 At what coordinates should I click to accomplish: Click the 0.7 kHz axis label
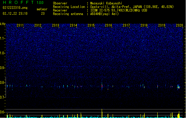[3, 97]
